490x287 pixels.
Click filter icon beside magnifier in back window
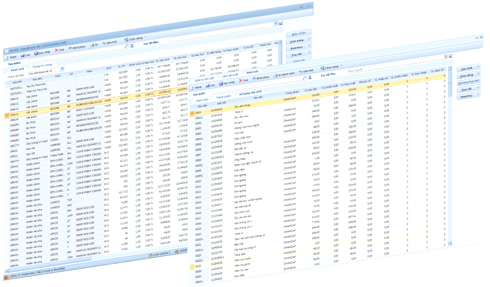[131, 46]
